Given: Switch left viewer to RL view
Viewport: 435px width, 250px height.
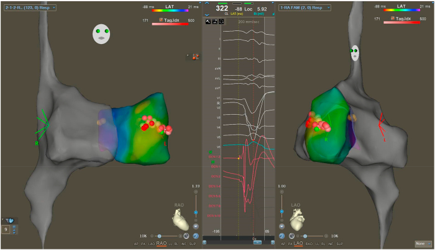Looking at the screenshot, I should (176, 244).
